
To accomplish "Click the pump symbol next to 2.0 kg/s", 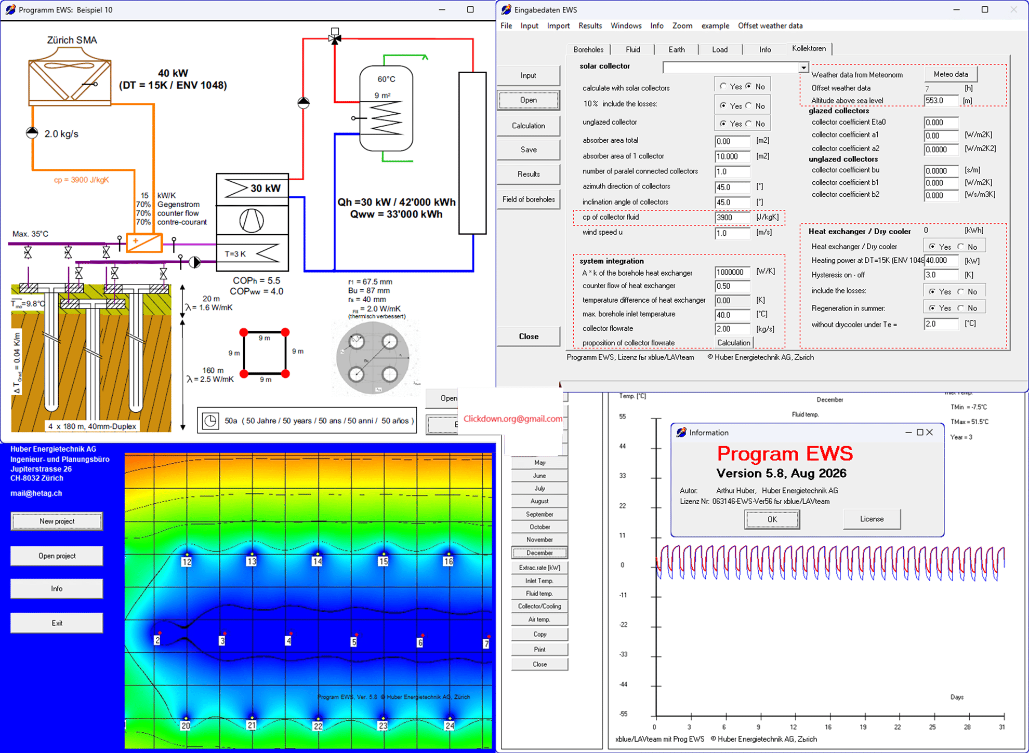I will point(32,133).
